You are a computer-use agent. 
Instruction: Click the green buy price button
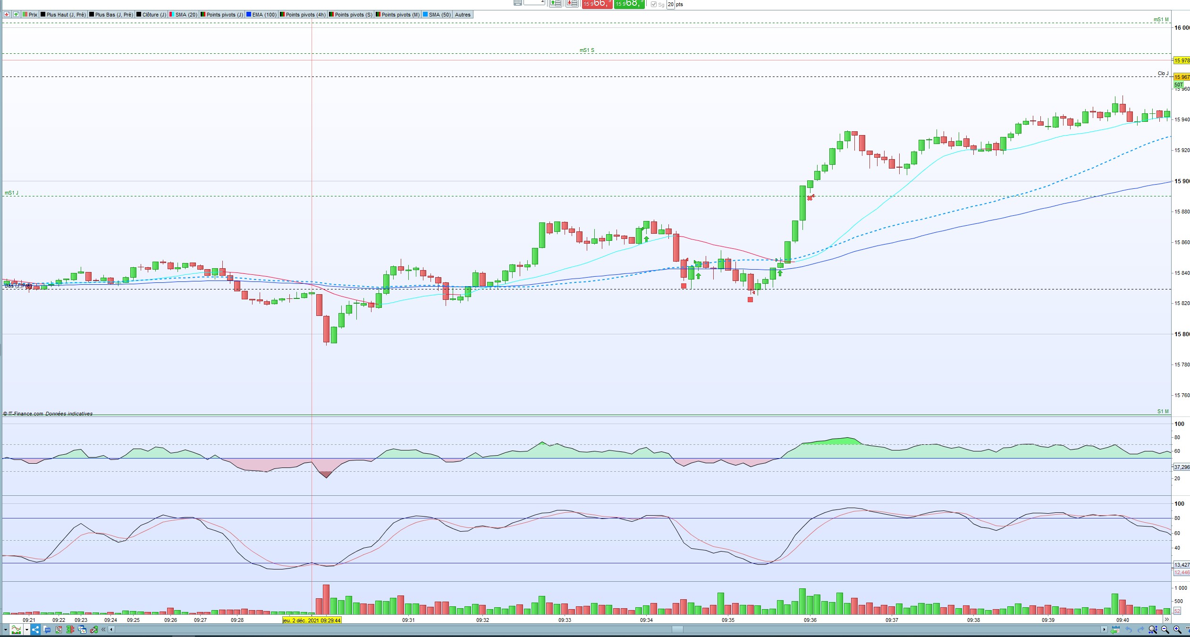(x=629, y=4)
